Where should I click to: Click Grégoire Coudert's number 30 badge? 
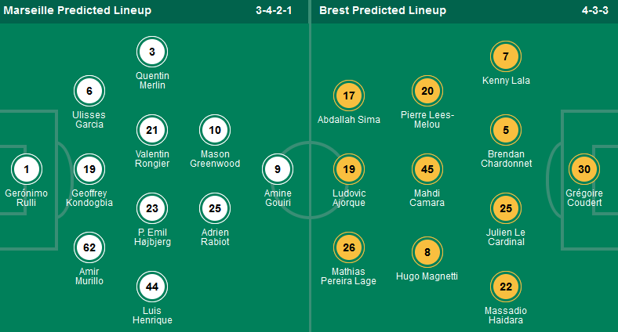[584, 169]
